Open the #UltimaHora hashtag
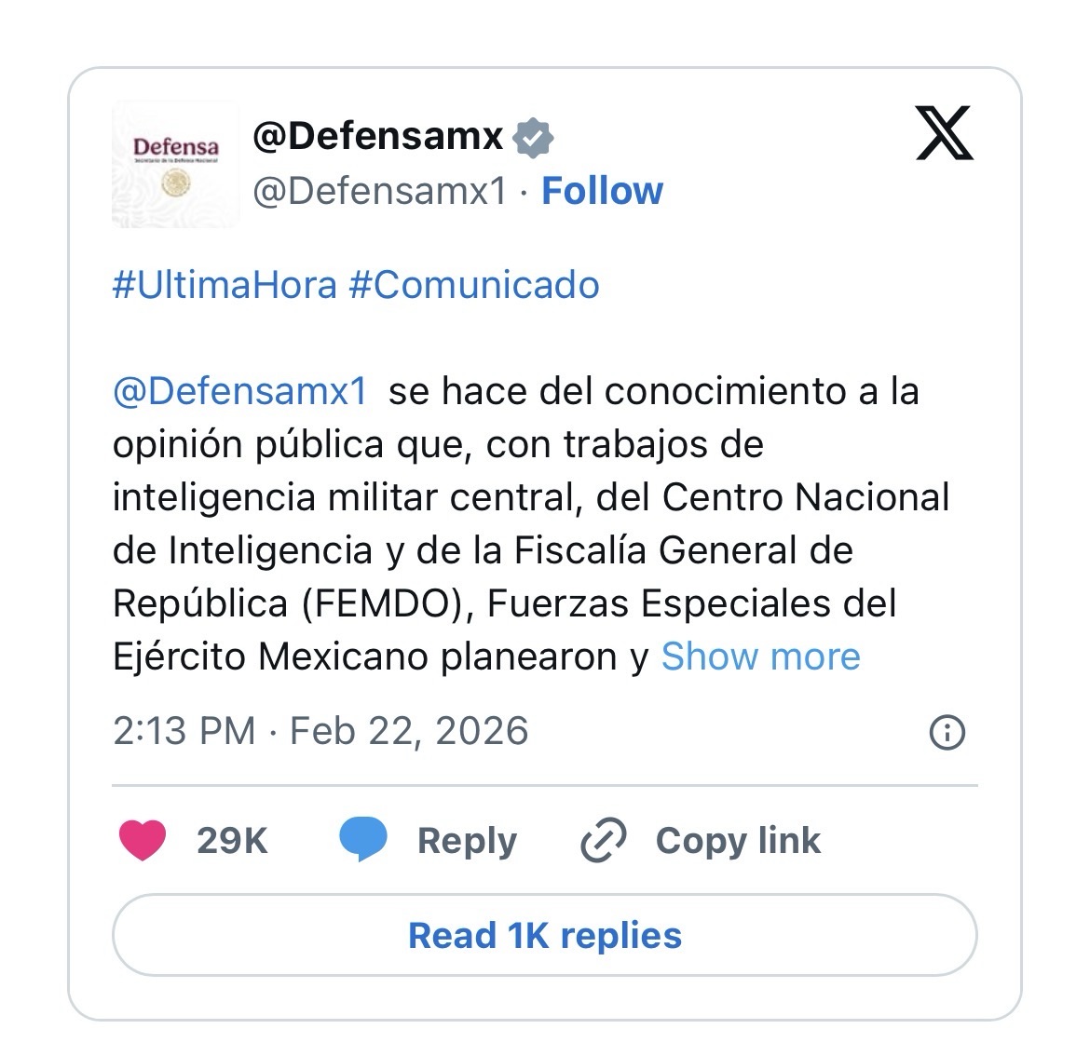The height and width of the screenshot is (1056, 1090). click(x=225, y=285)
